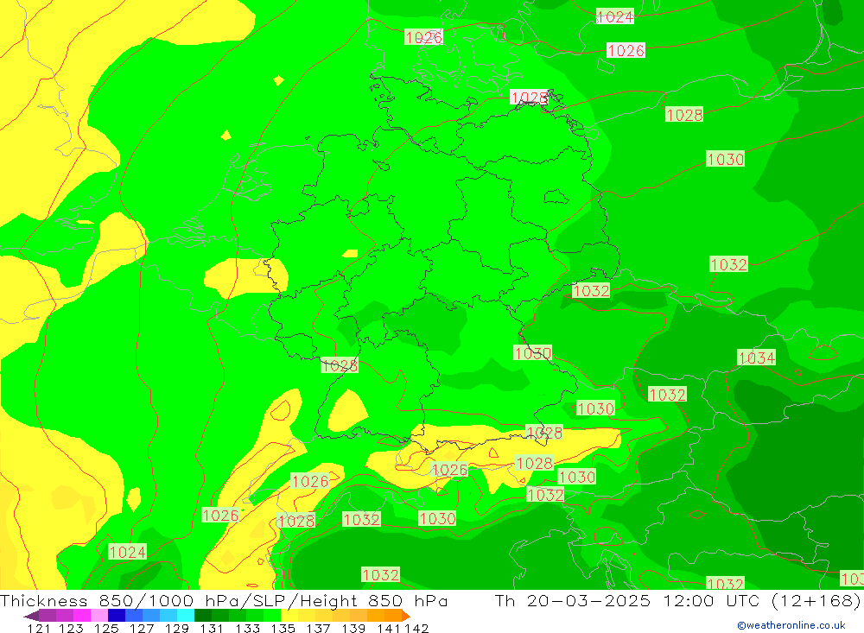Click the Thickness 850/1000 hPa map title

click(224, 600)
